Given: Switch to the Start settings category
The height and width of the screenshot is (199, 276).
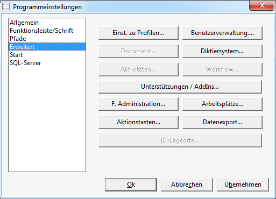Looking at the screenshot, I should pos(47,55).
